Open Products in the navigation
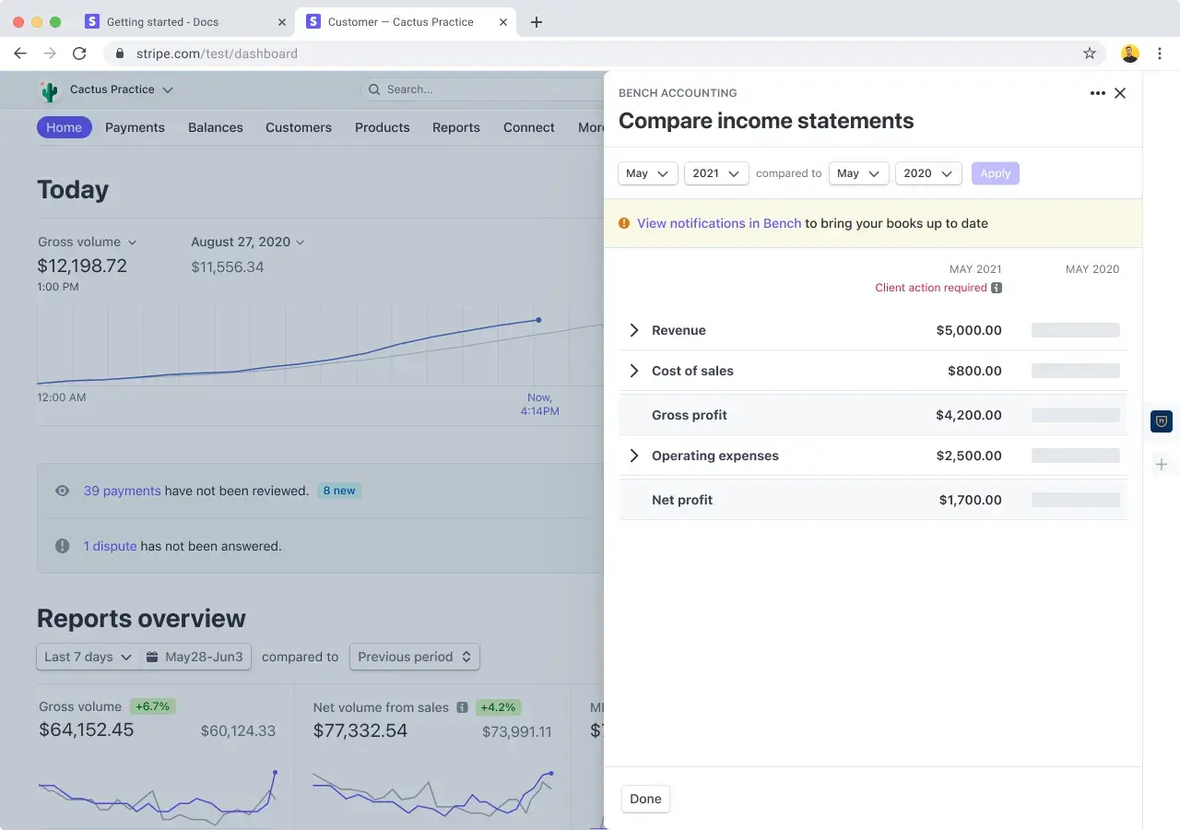Image resolution: width=1180 pixels, height=830 pixels. coord(383,127)
